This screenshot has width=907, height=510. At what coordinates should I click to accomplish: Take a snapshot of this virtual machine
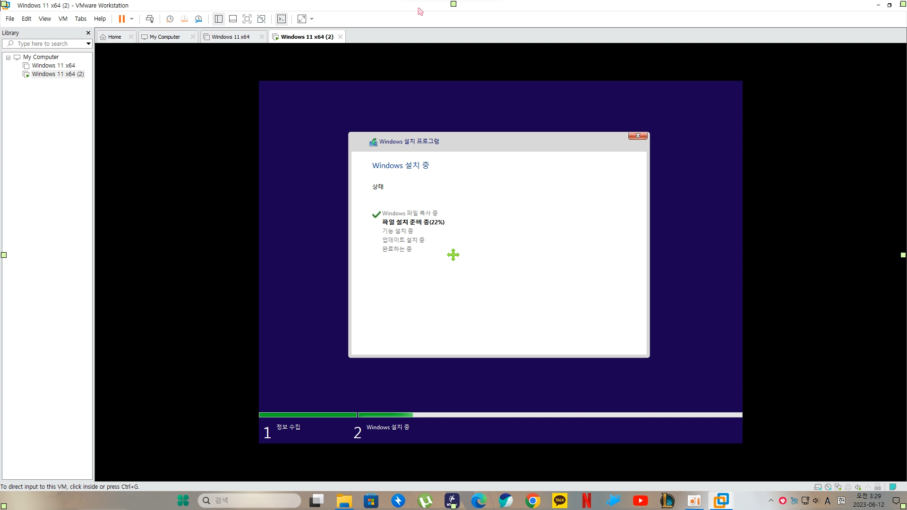pos(170,19)
